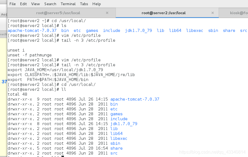The height and width of the screenshot is (157, 248).
Task: Open the View menu
Action: 35,4
